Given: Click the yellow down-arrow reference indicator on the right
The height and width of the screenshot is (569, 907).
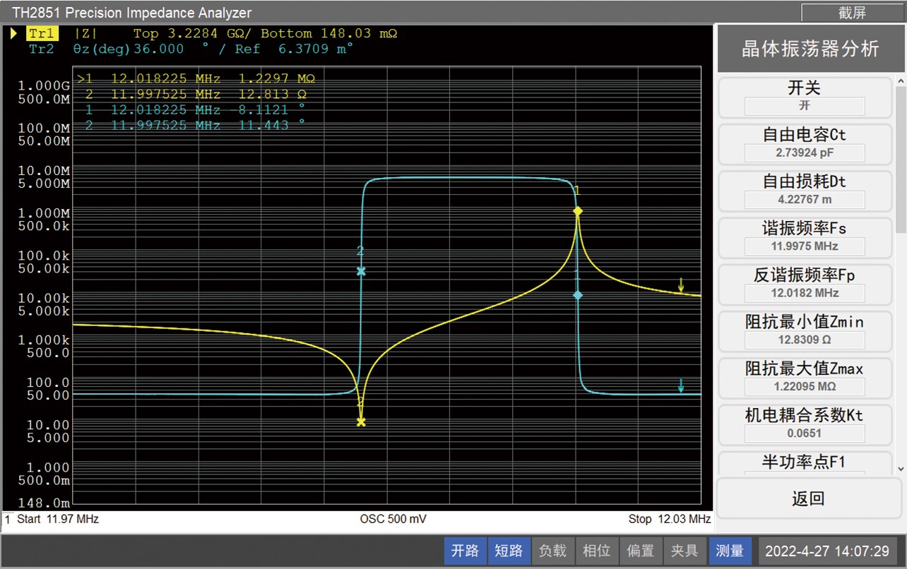Looking at the screenshot, I should pyautogui.click(x=681, y=285).
